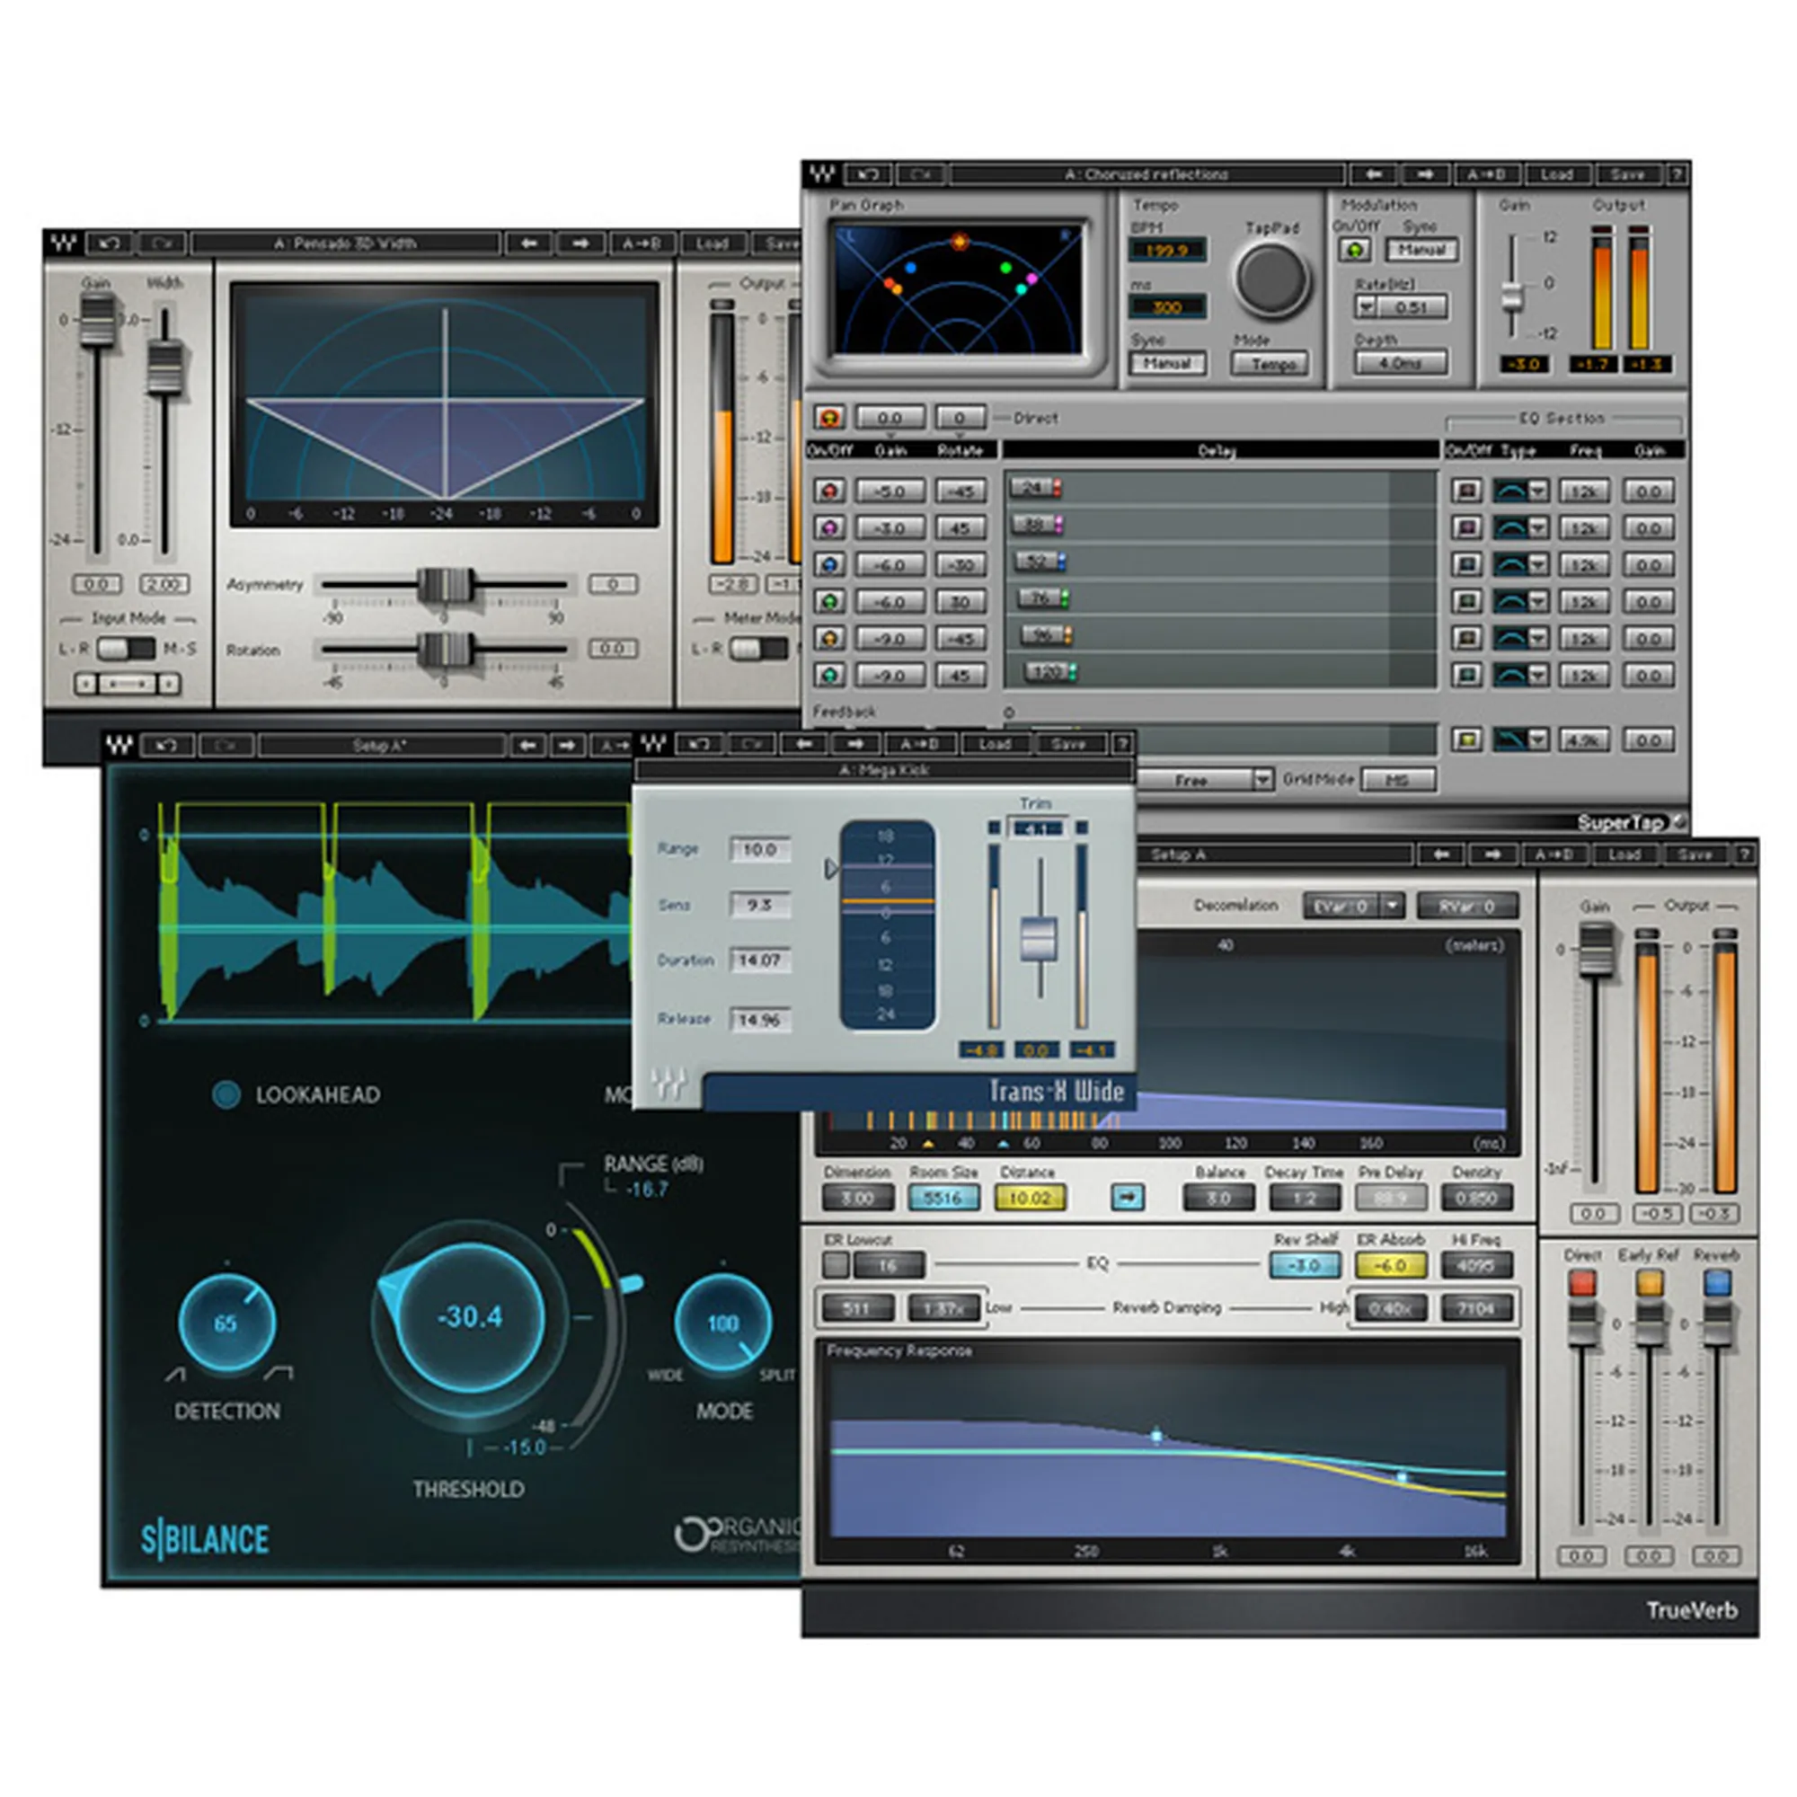The width and height of the screenshot is (1797, 1797).
Task: Open EQ type dropdown for the 24 delay row
Action: coord(1537,491)
